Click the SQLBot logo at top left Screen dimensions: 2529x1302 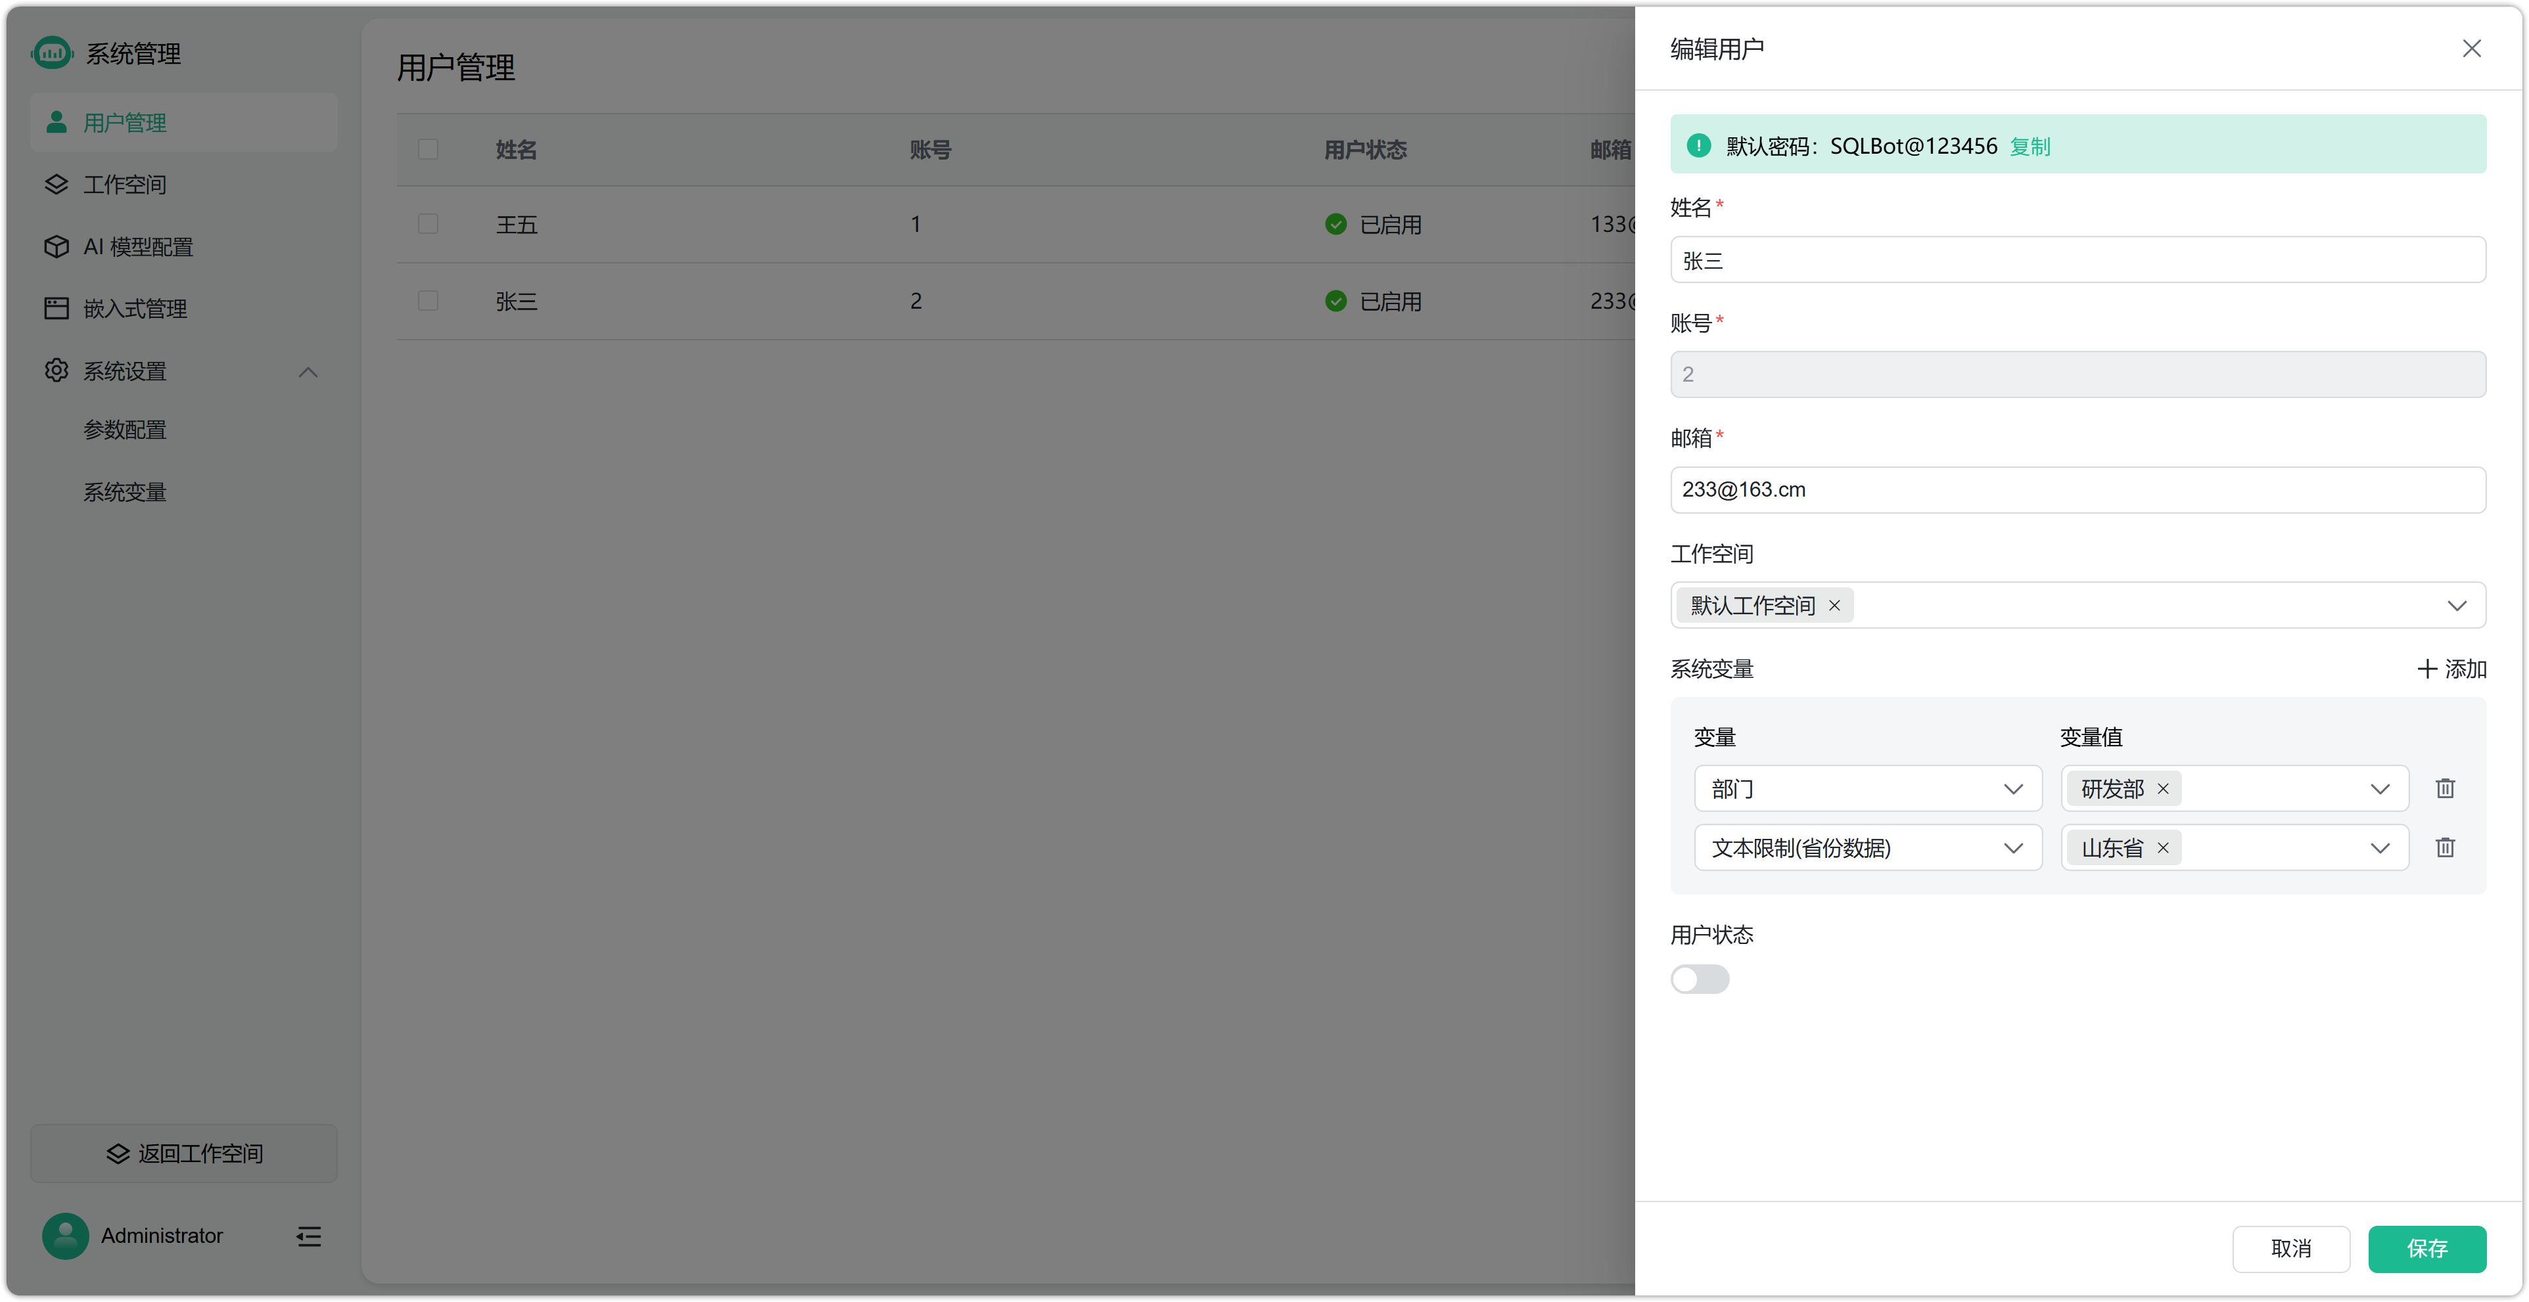point(52,53)
